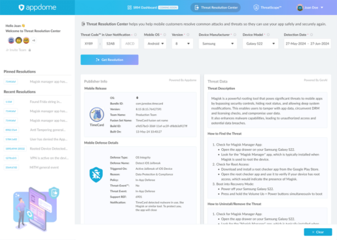337x240 pixels.
Task: Open recent resolution Found Frida string
Action: pyautogui.click(x=37, y=102)
